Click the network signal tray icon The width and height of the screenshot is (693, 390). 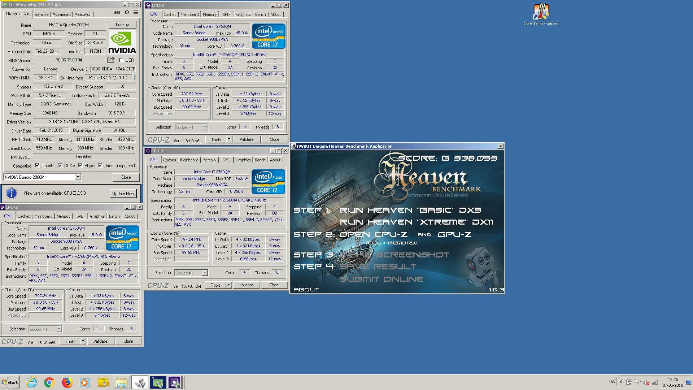coord(655,382)
